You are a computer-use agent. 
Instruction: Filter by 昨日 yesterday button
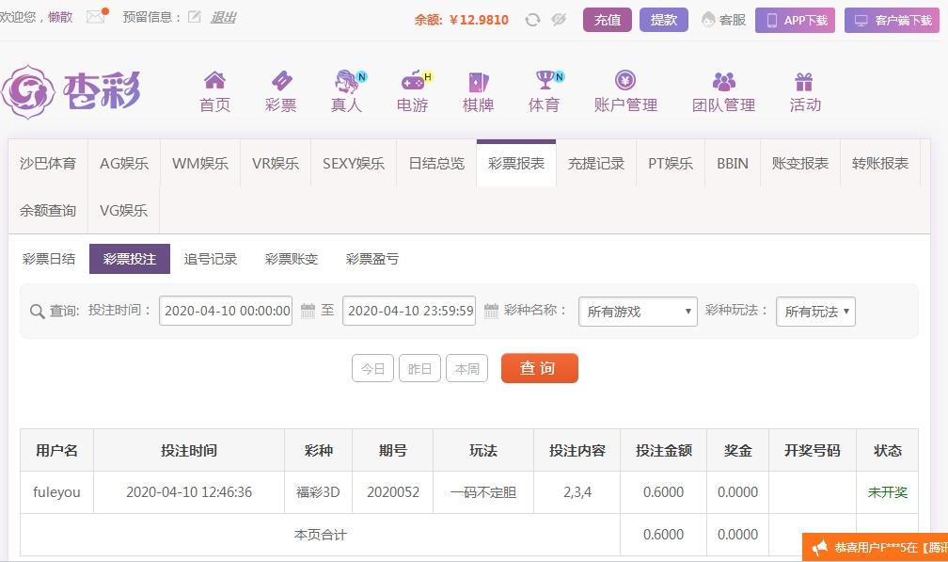[419, 369]
